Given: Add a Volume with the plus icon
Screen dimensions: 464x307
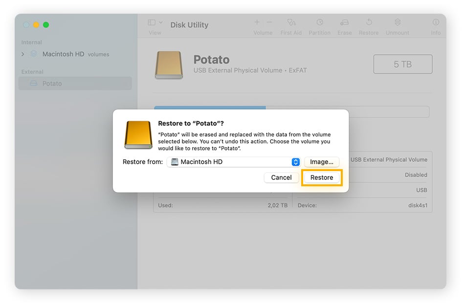Looking at the screenshot, I should pyautogui.click(x=257, y=22).
